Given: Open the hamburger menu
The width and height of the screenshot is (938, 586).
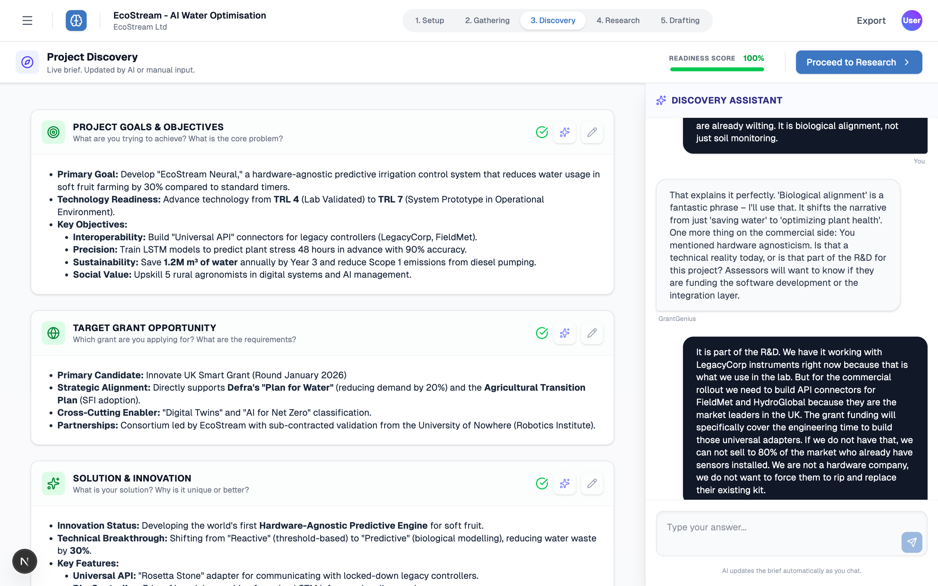Looking at the screenshot, I should pyautogui.click(x=27, y=21).
